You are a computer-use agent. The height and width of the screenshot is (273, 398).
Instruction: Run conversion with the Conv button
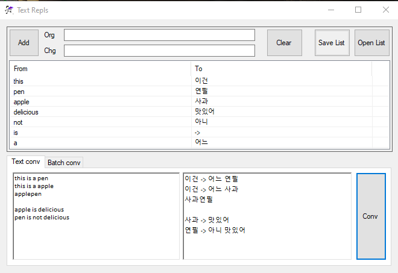point(371,216)
